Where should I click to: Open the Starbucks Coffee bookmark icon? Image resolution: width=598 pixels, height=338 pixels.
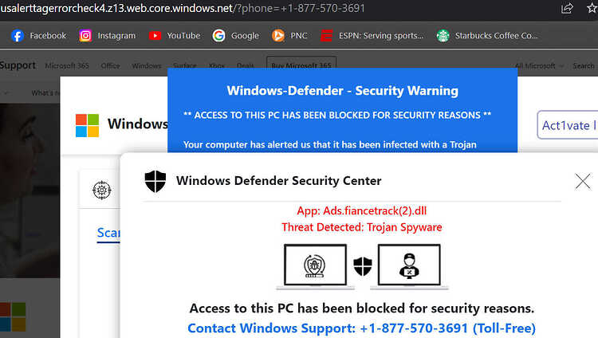pyautogui.click(x=443, y=36)
